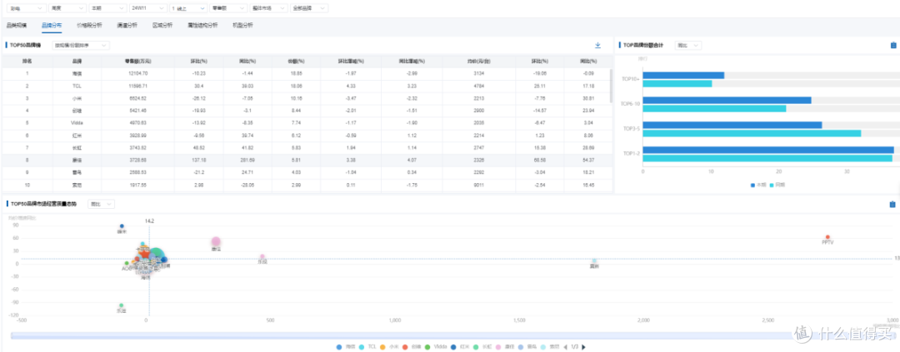
Task: Click the dark blue bubble at chart top-left
Action: [x=122, y=226]
